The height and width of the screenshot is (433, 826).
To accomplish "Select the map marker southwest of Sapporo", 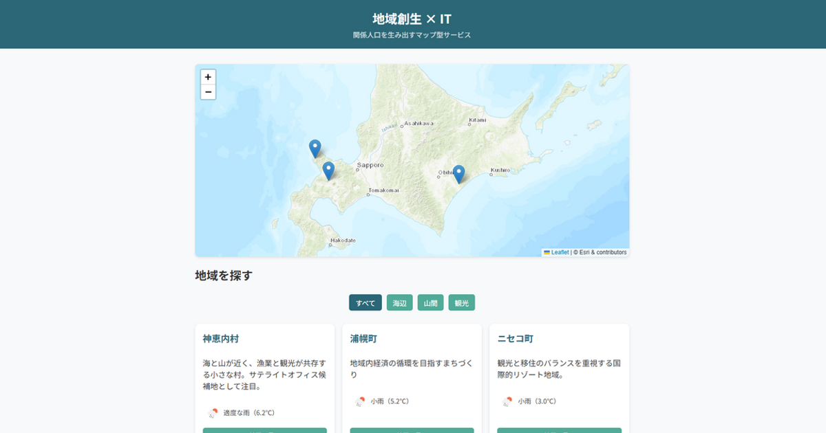I will [x=328, y=171].
